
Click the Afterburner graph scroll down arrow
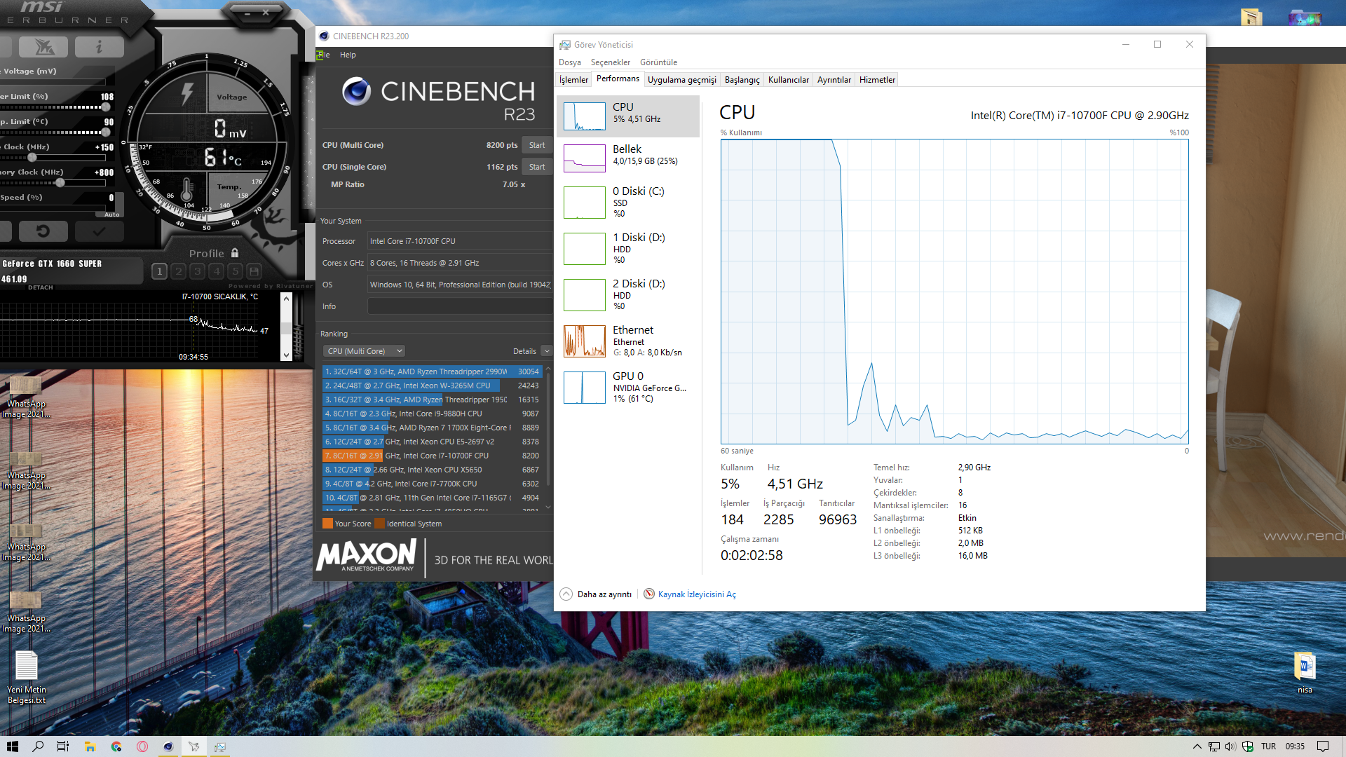pos(286,356)
